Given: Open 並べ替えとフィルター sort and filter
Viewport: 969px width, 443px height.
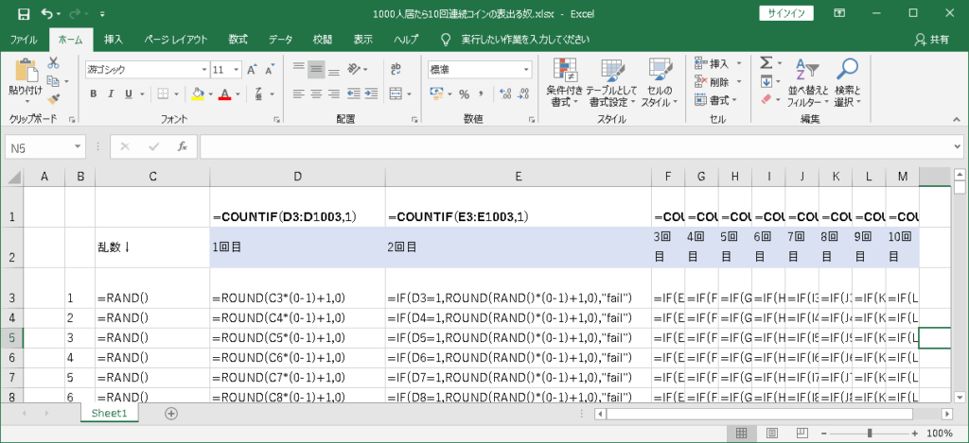Looking at the screenshot, I should click(805, 82).
